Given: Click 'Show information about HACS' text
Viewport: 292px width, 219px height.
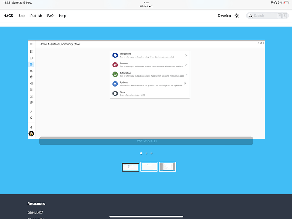Looking at the screenshot, I should point(132,95).
